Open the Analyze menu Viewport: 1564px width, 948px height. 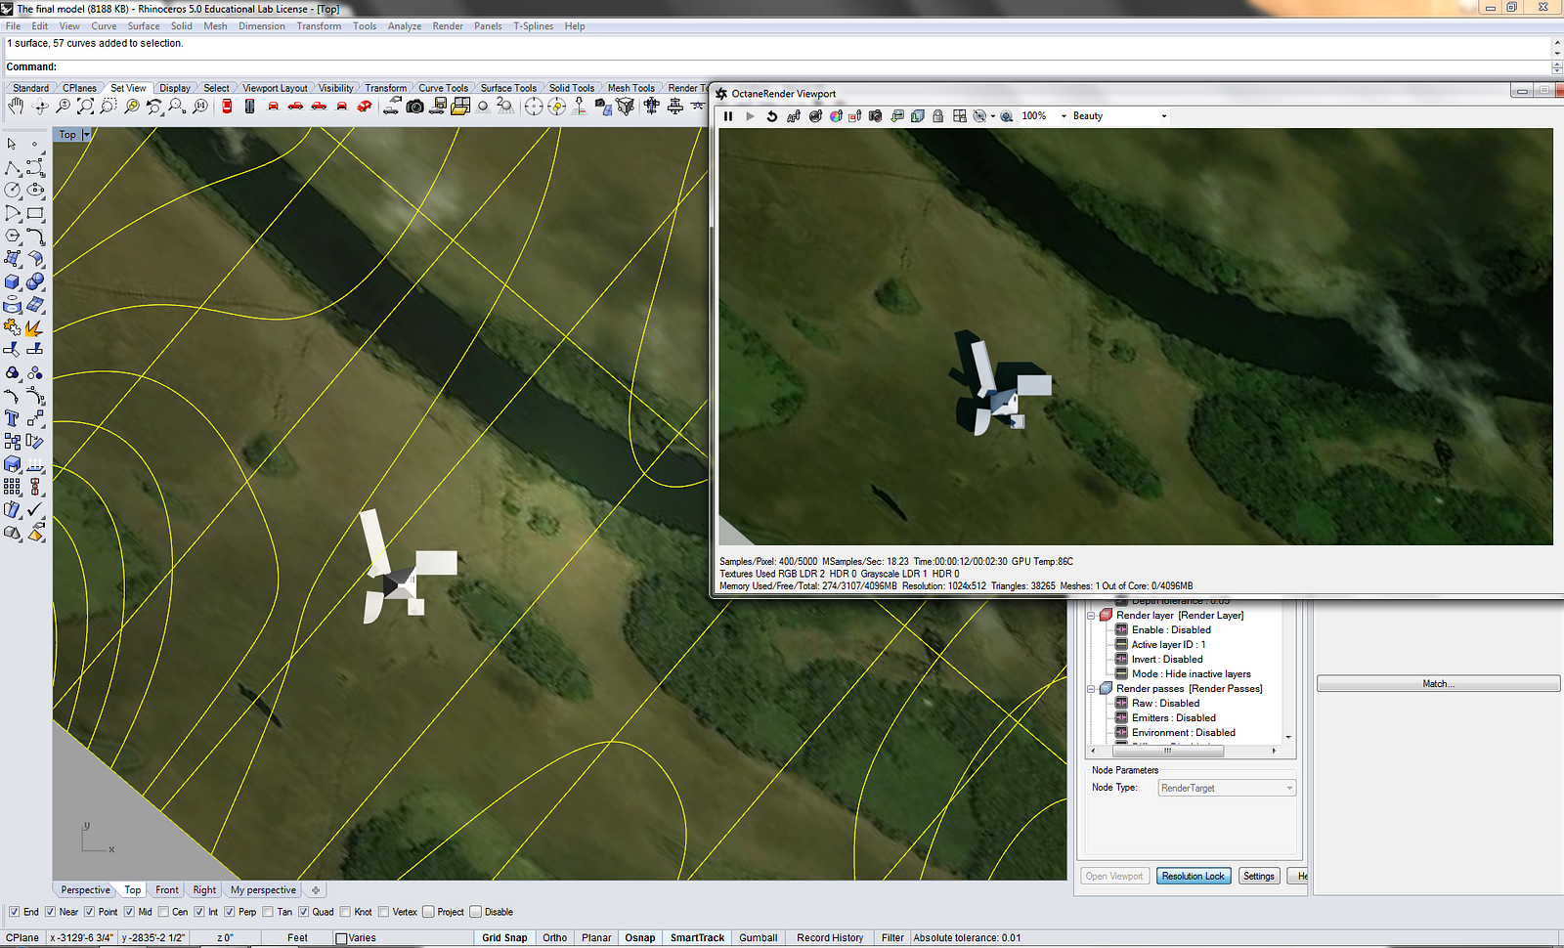(404, 26)
